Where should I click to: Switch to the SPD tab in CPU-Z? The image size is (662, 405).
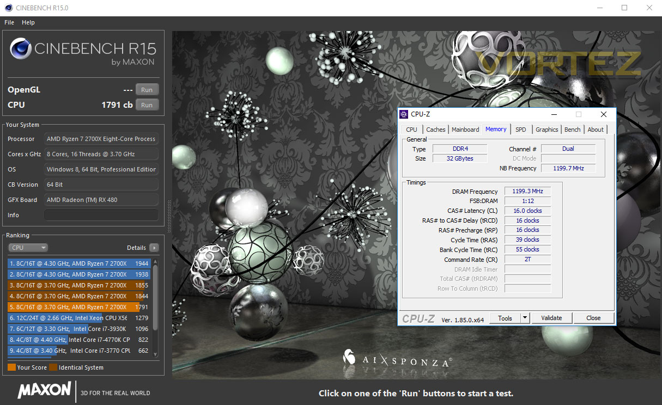[521, 130]
